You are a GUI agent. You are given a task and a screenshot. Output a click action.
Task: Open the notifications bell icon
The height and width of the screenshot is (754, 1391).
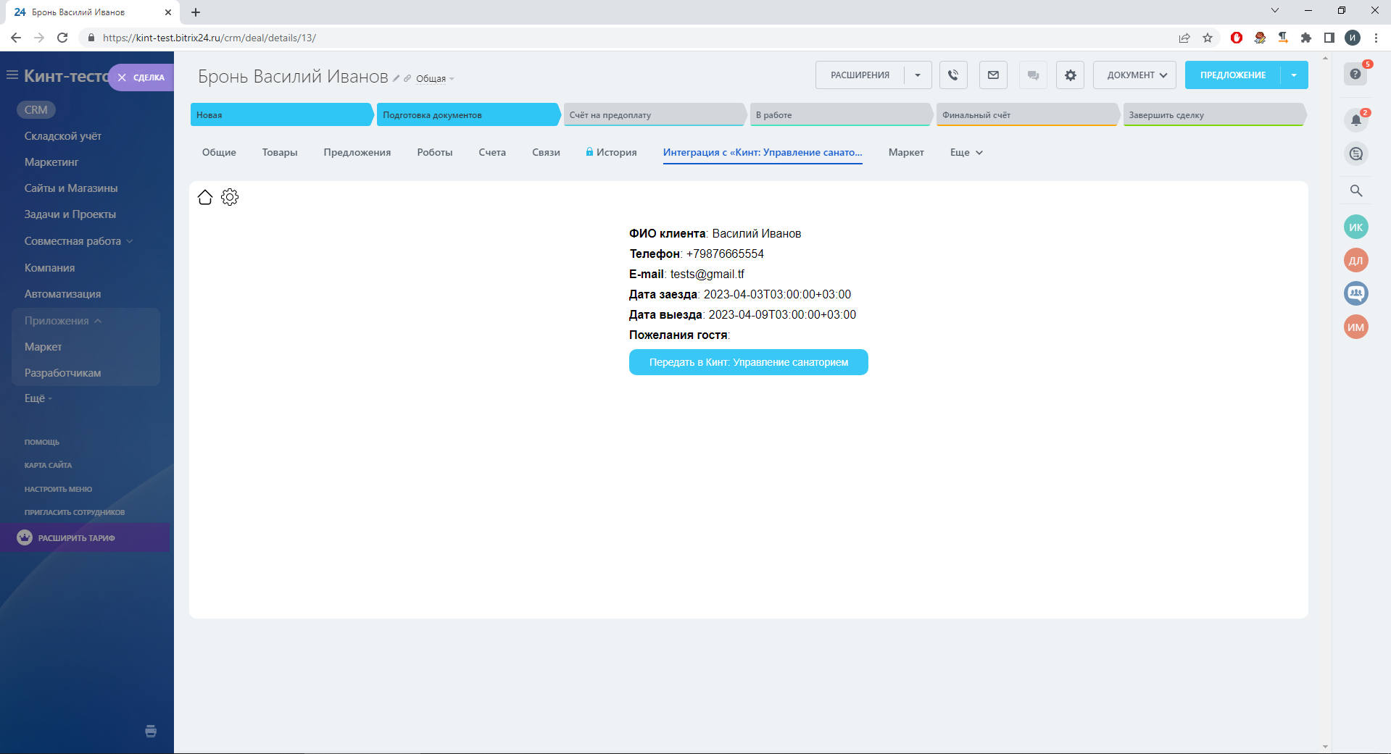(x=1355, y=120)
